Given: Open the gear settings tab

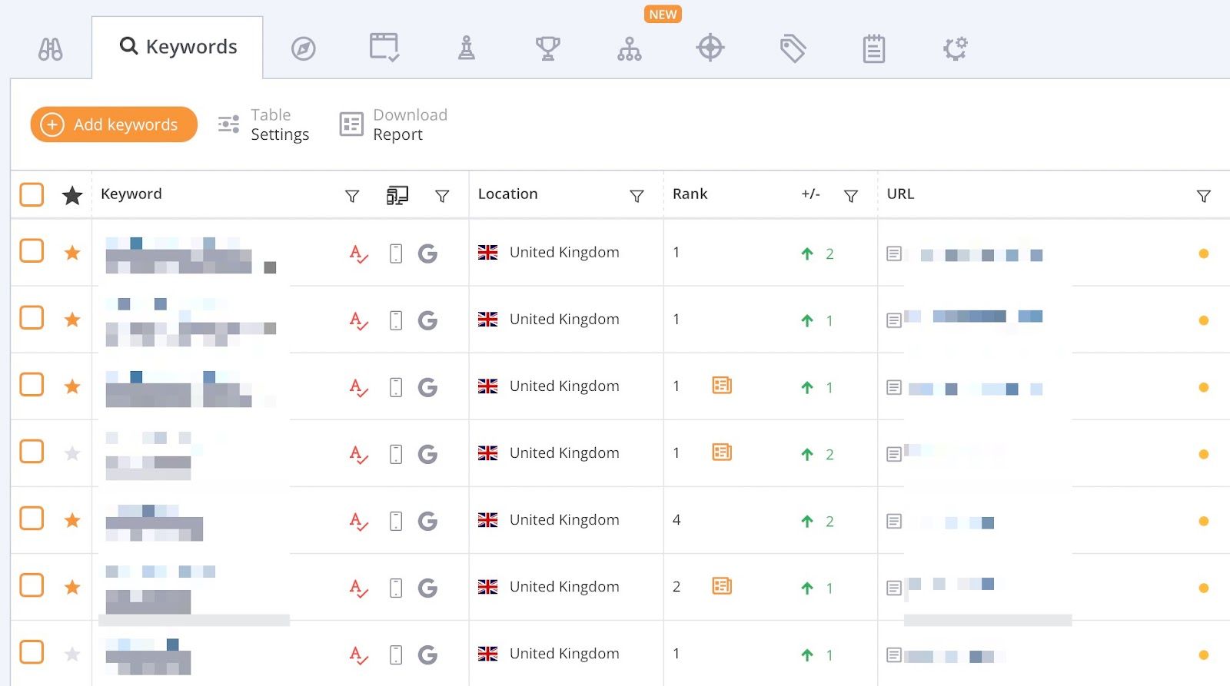Looking at the screenshot, I should click(x=956, y=48).
